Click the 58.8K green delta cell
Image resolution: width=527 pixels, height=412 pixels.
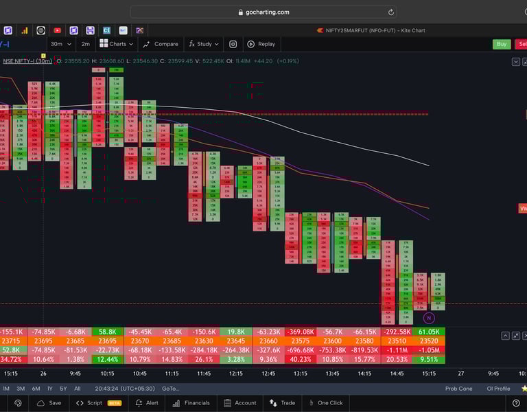(107, 332)
